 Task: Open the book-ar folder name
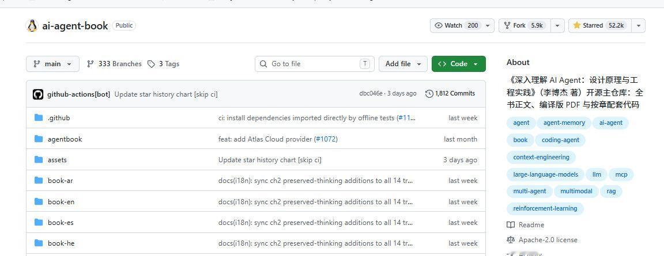click(60, 181)
